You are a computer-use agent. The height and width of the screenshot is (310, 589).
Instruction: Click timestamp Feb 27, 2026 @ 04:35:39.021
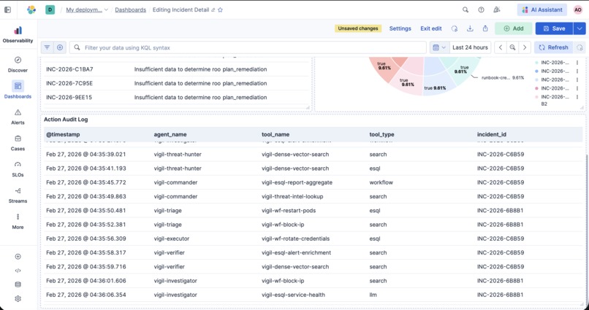click(x=86, y=155)
